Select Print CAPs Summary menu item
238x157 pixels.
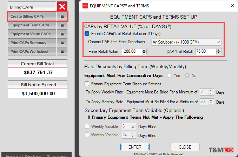(32, 42)
